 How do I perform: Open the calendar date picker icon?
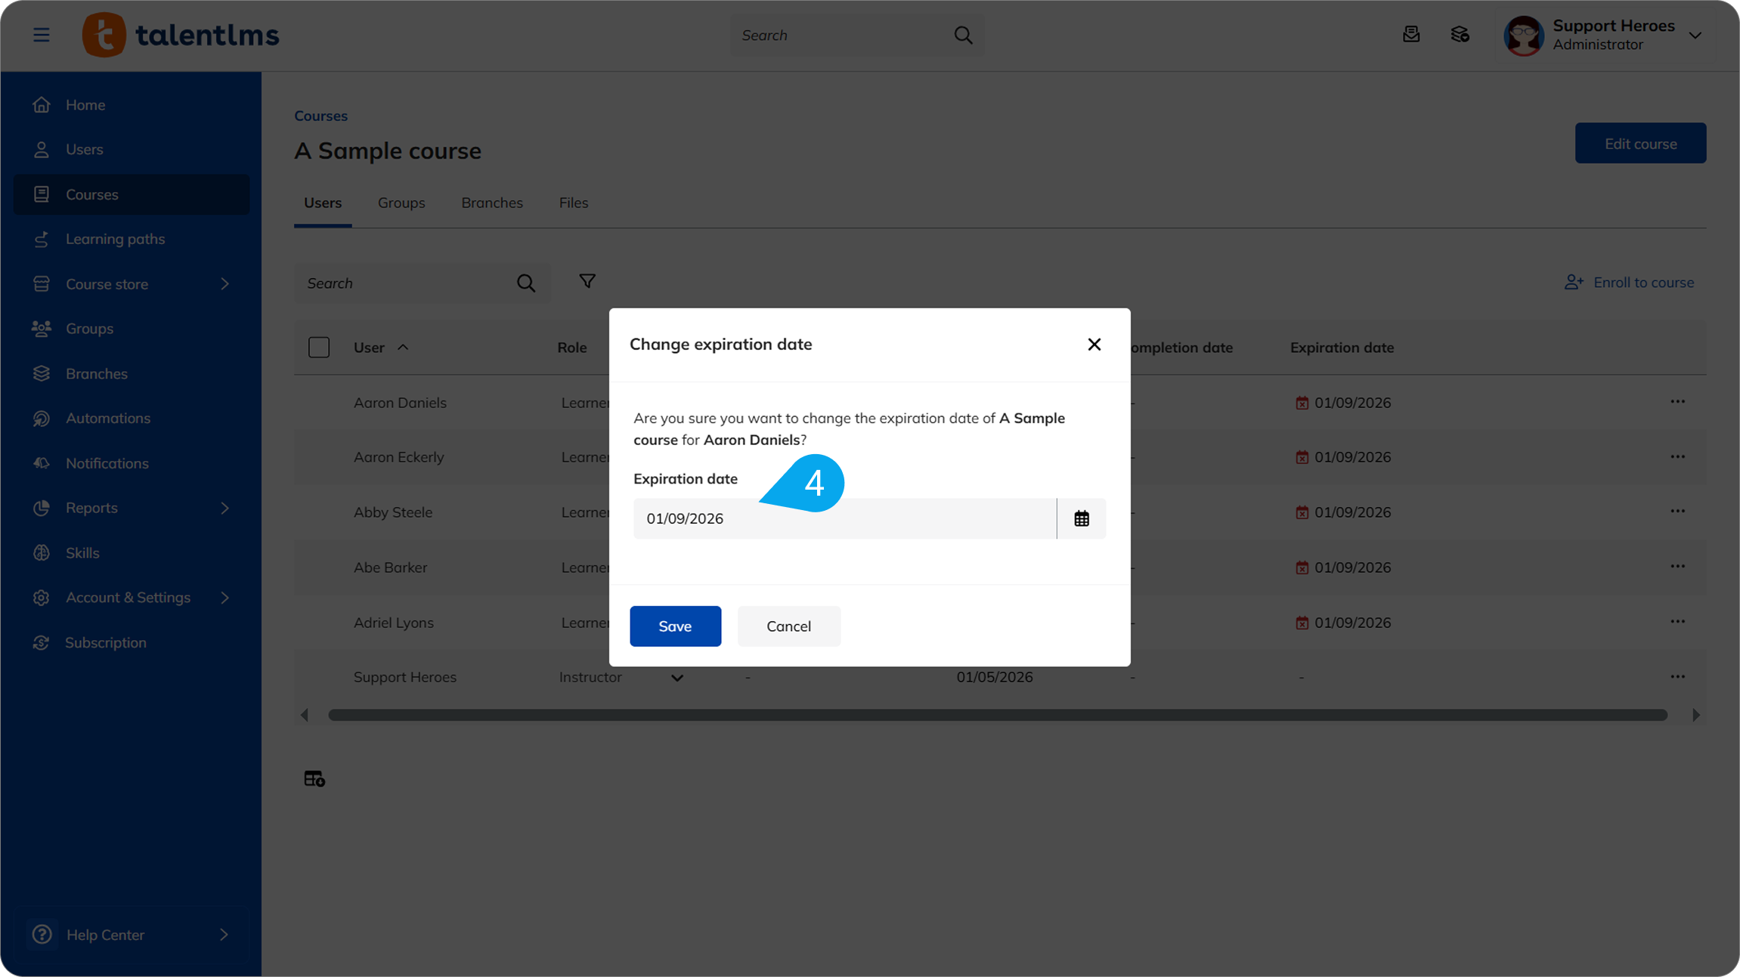[x=1081, y=518]
